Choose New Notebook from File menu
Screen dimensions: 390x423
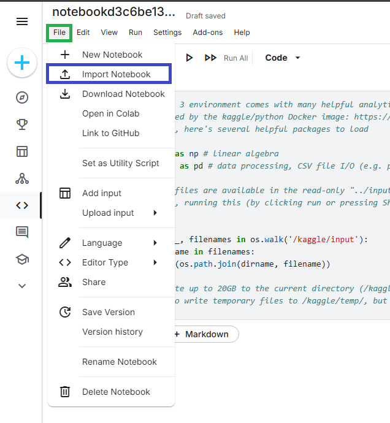pos(111,55)
